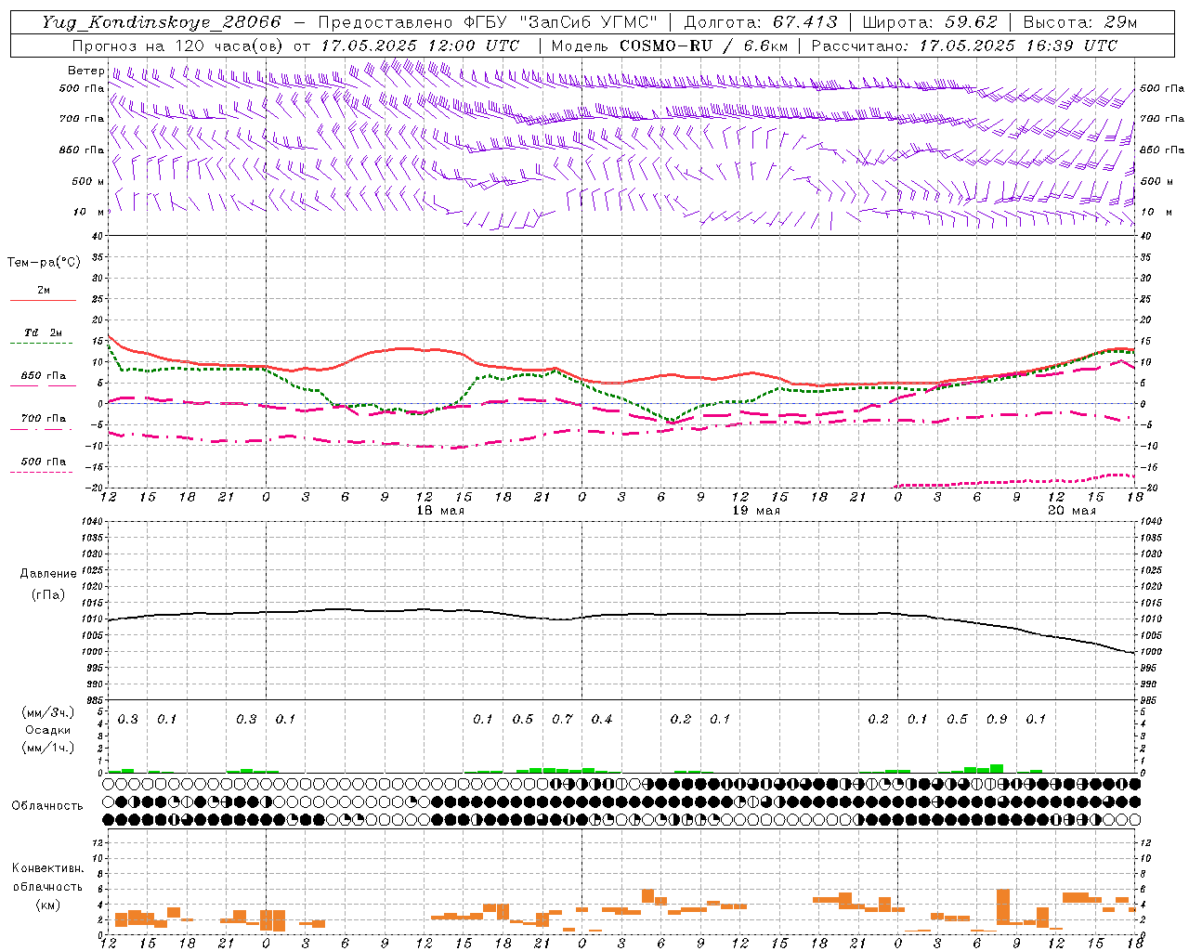Click the "(гПа)" unit under Давление

click(x=48, y=594)
